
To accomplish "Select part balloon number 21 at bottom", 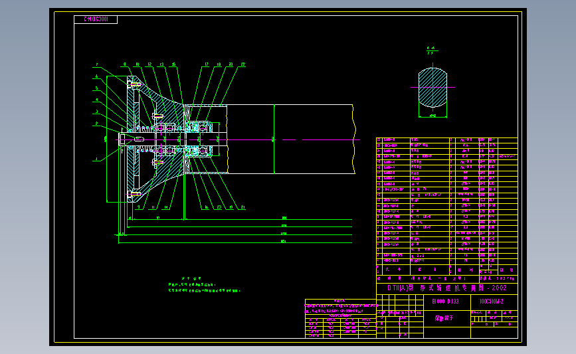I will point(242,207).
